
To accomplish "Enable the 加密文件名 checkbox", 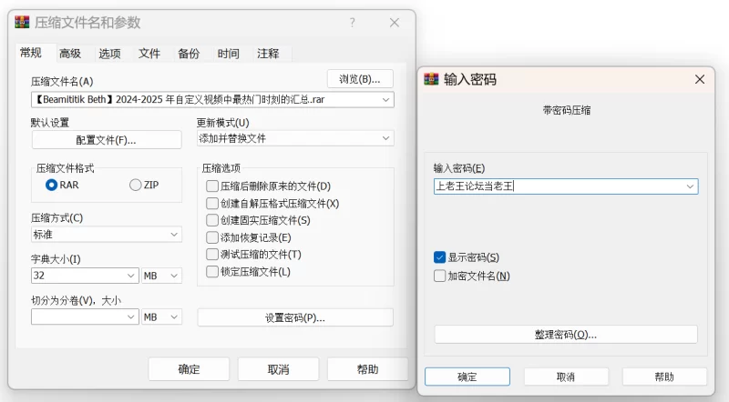I will click(440, 276).
